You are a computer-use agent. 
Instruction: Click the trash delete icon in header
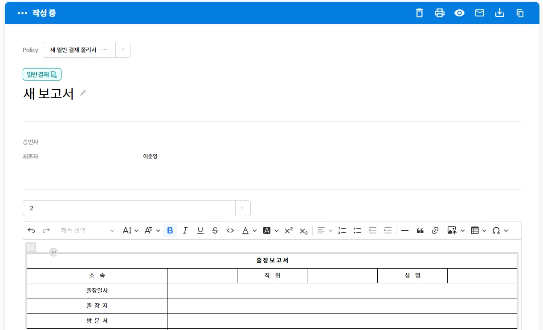click(419, 13)
